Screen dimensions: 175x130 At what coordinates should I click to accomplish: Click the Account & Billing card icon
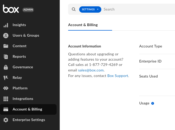[x=6, y=109]
